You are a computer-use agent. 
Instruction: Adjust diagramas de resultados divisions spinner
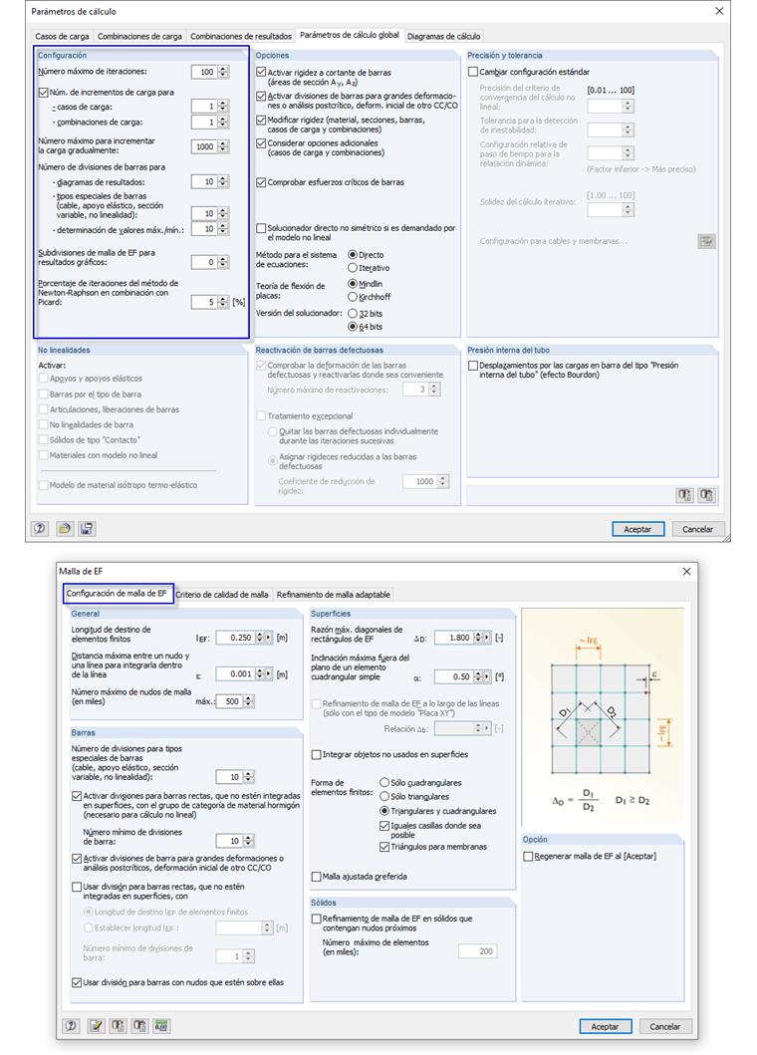click(x=223, y=181)
